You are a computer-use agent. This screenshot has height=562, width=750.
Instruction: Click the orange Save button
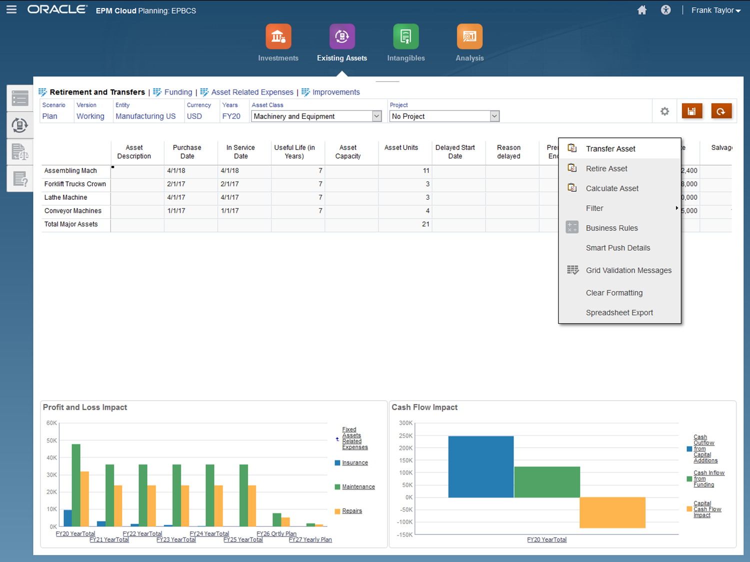(691, 111)
